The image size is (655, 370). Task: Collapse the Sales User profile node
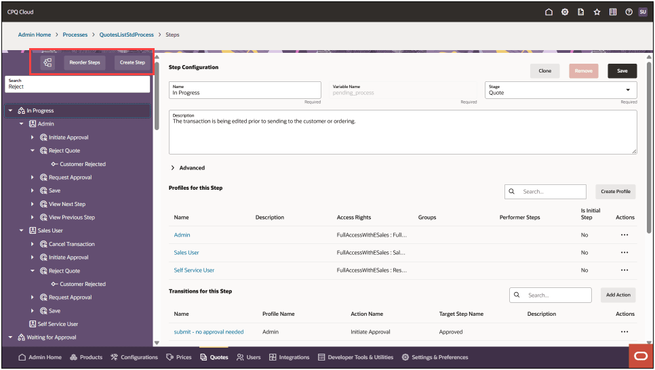pos(21,230)
